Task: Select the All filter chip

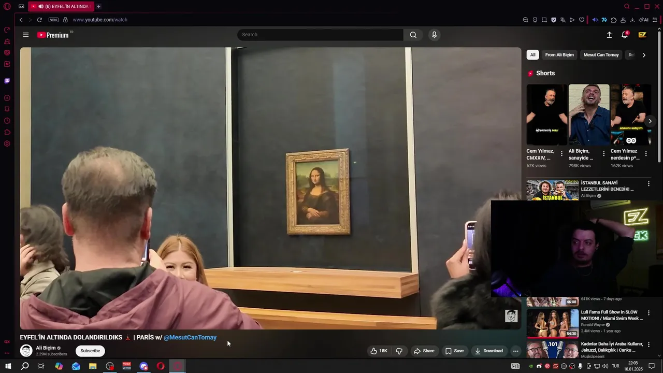Action: pos(532,55)
